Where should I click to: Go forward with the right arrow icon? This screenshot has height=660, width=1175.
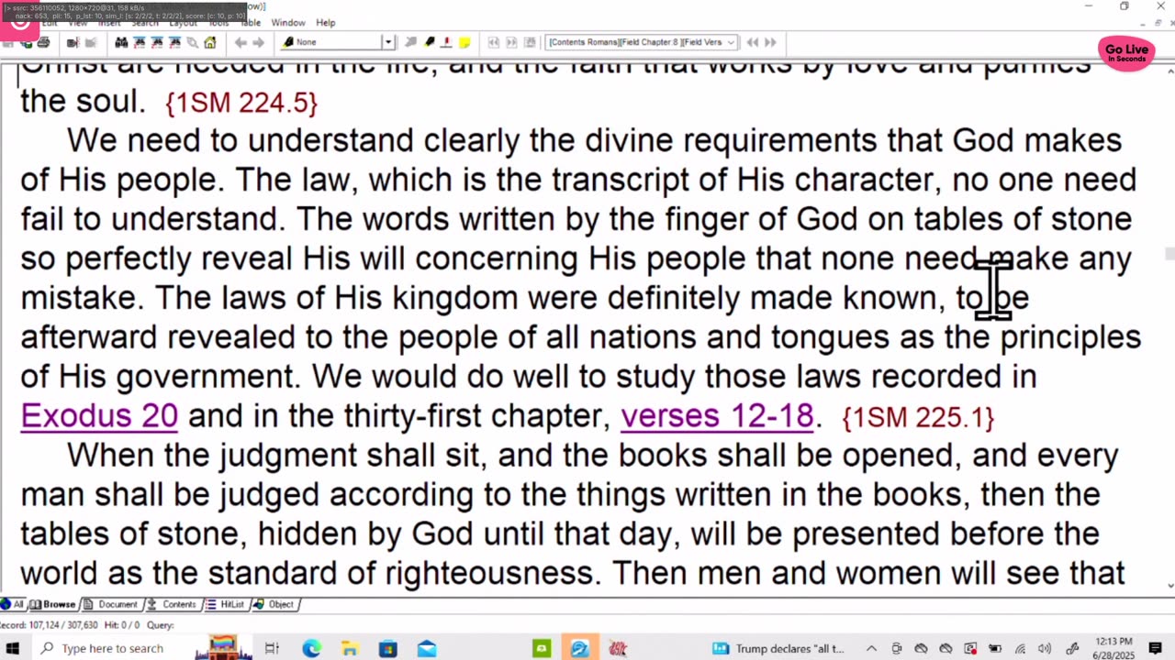(259, 42)
